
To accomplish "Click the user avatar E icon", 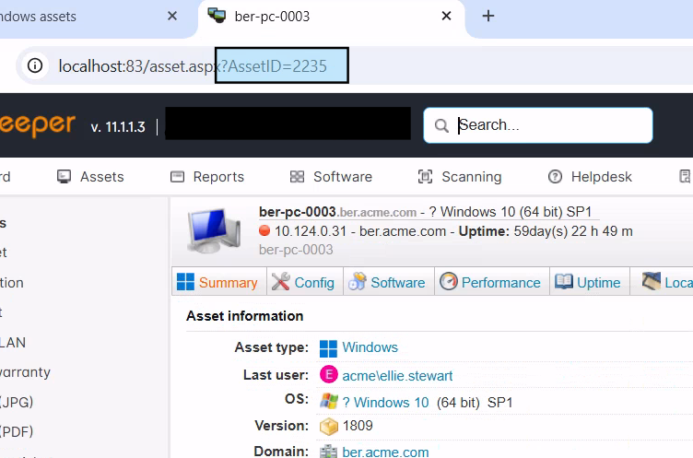I will pos(329,374).
